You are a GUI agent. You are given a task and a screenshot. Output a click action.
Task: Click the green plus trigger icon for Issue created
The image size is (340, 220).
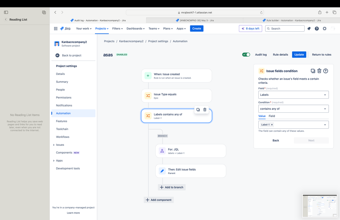click(x=148, y=76)
